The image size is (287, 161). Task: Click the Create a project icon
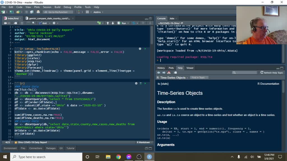pos(11,12)
